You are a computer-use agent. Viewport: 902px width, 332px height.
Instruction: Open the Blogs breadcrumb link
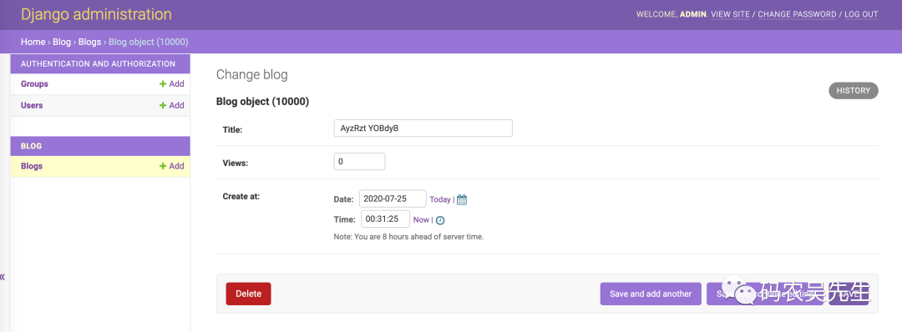coord(89,42)
